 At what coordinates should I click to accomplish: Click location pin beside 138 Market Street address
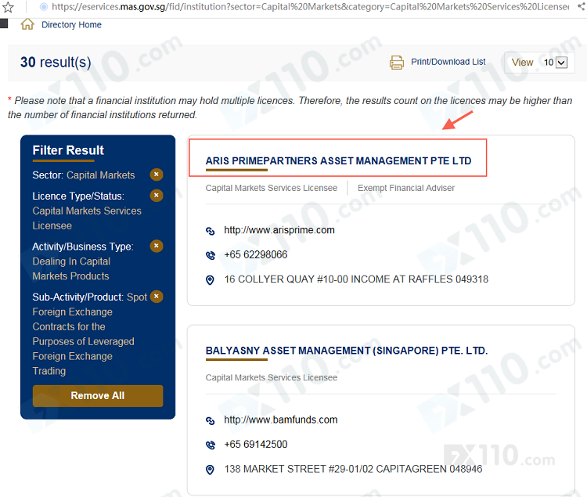click(x=210, y=470)
